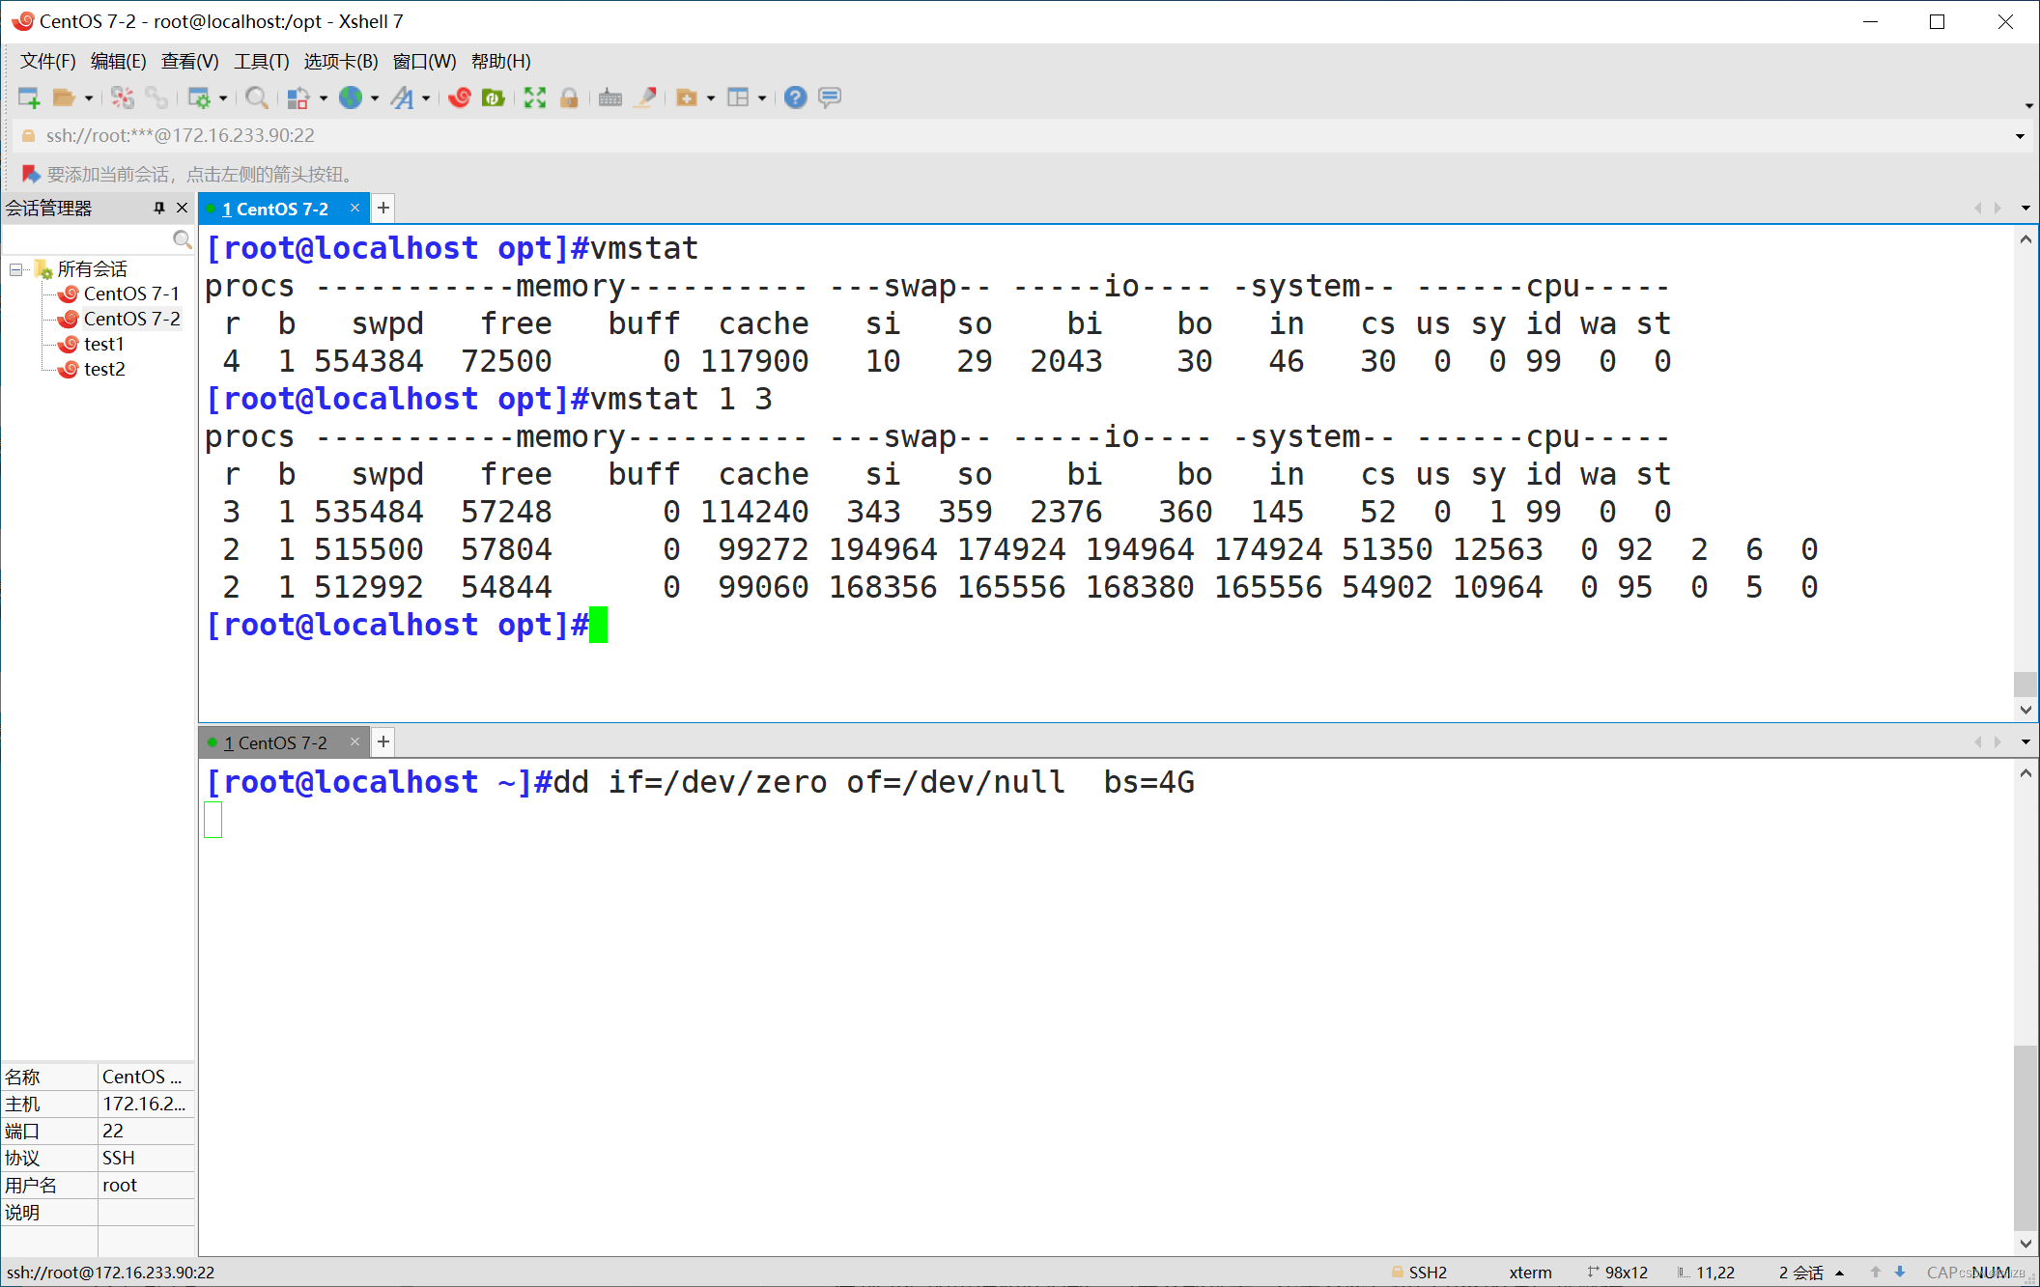Pin the session manager panel
This screenshot has height=1287, width=2040.
[x=159, y=208]
